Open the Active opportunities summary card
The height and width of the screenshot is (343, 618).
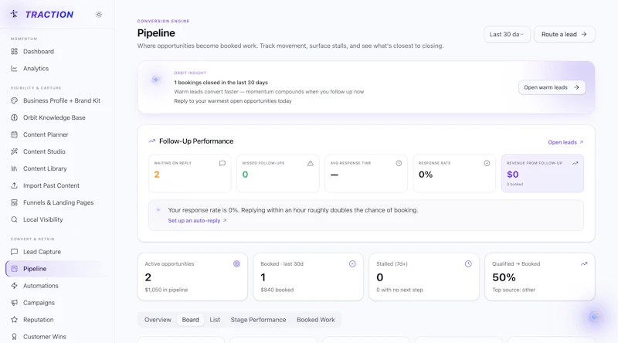(192, 277)
